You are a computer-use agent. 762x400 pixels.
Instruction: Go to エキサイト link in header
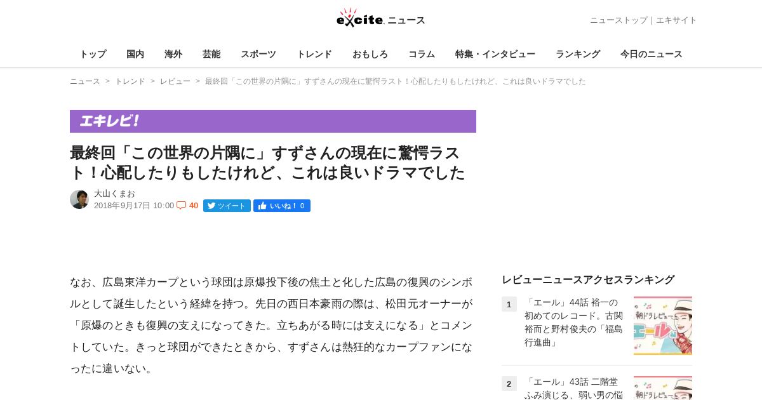[676, 20]
